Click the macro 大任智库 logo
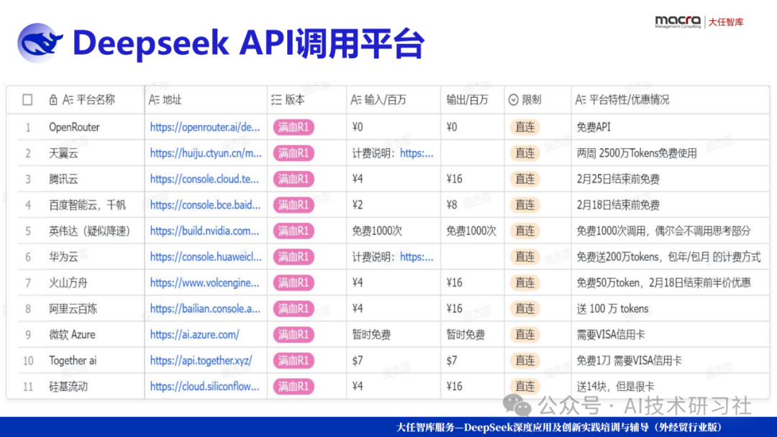777x437 pixels. click(x=699, y=22)
